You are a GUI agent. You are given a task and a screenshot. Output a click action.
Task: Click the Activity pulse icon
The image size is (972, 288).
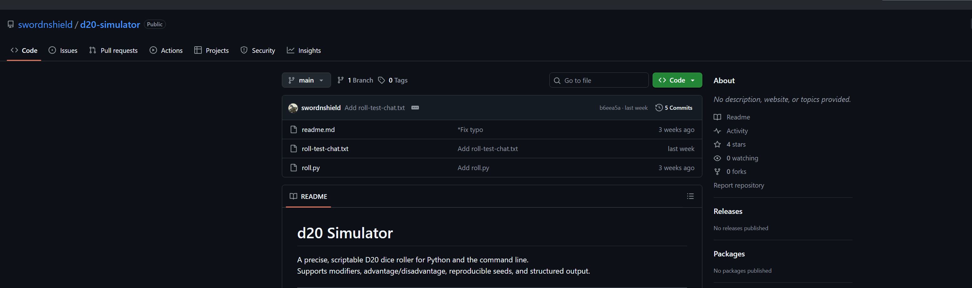(x=717, y=131)
